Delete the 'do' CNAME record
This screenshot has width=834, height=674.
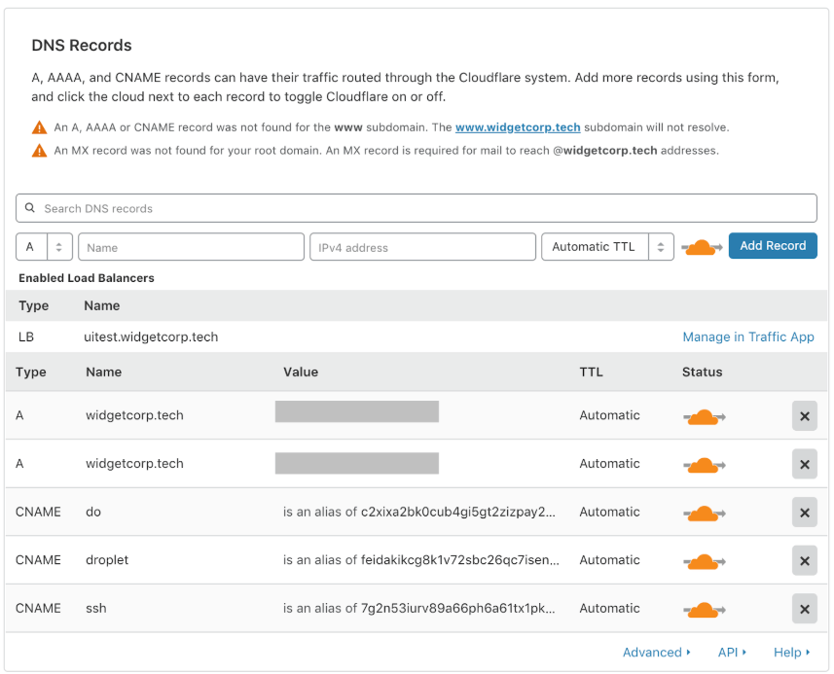[804, 513]
